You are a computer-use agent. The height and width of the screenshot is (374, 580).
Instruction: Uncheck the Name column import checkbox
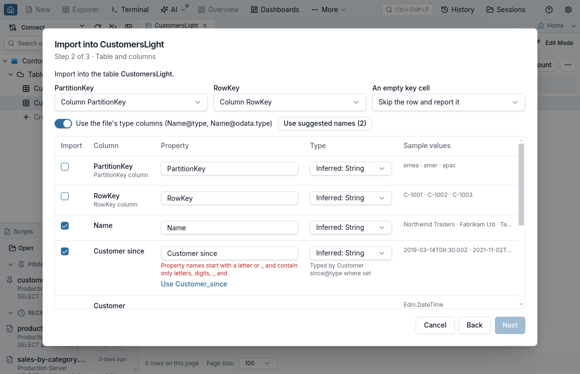[x=65, y=226]
